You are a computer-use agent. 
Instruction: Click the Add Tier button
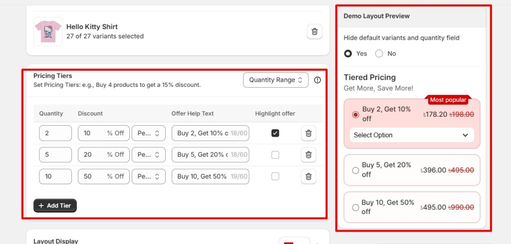point(55,206)
